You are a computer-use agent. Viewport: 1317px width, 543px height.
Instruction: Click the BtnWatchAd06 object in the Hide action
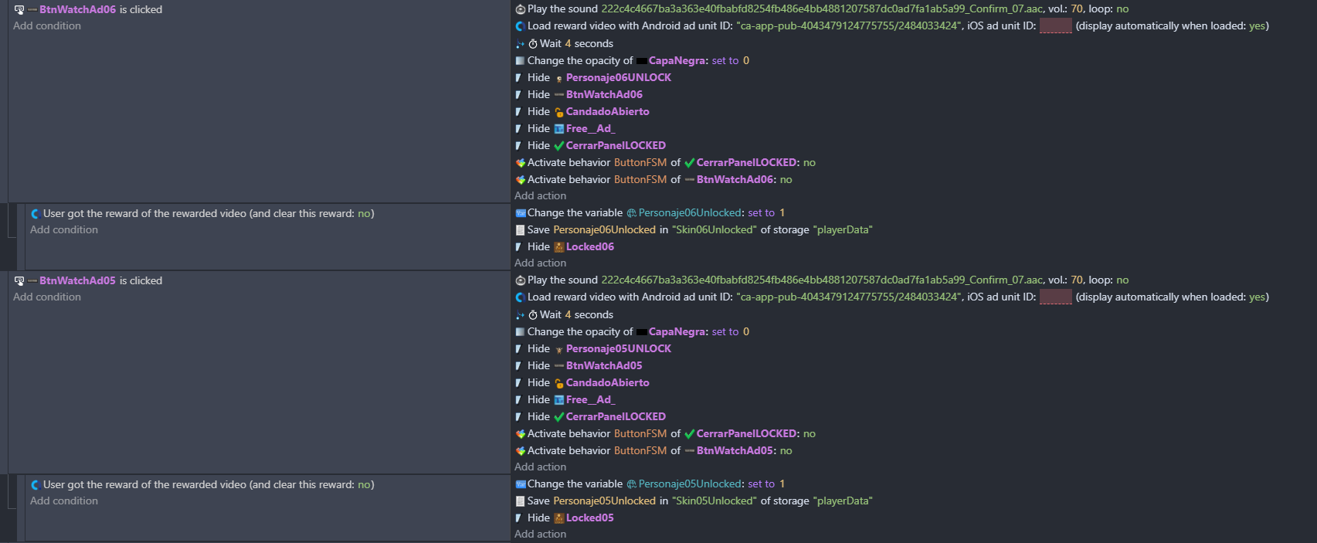coord(603,95)
